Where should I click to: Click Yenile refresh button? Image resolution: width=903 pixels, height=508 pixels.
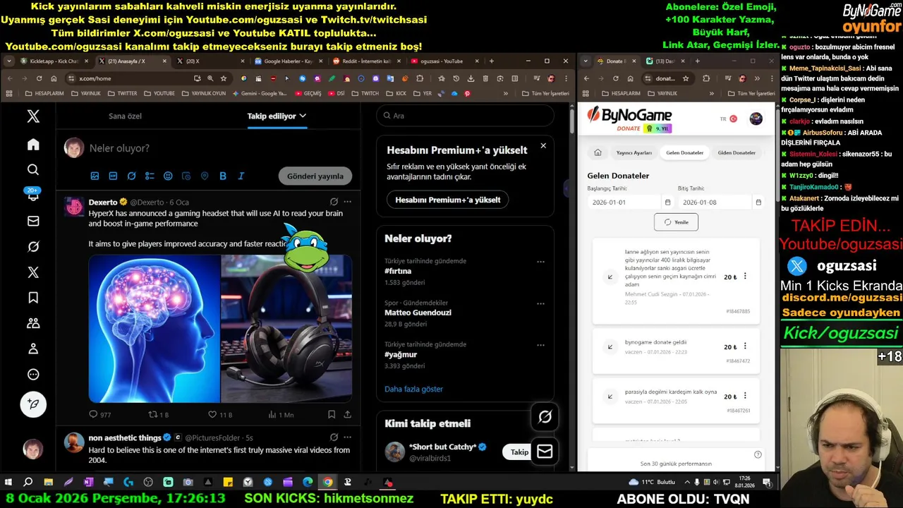[676, 222]
